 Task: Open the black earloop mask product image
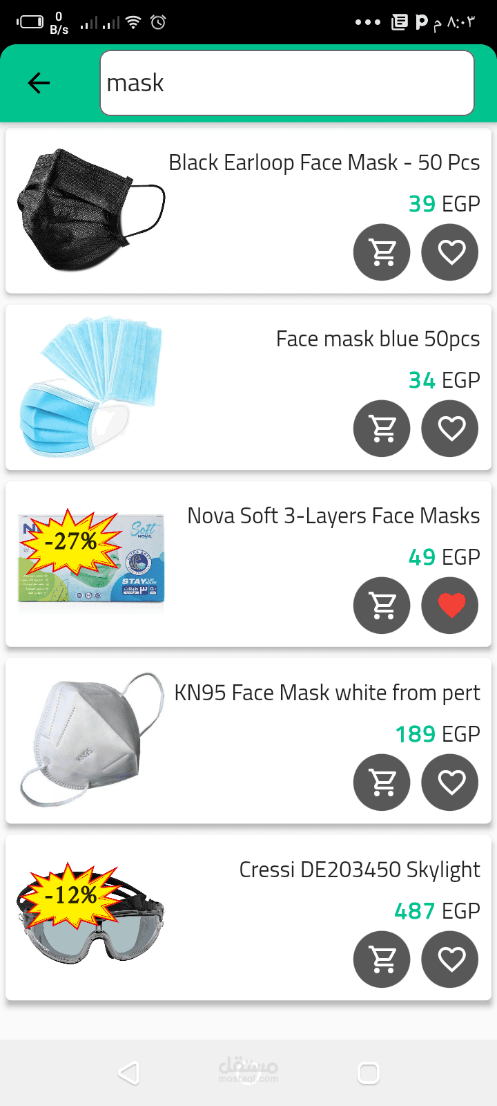tap(91, 210)
